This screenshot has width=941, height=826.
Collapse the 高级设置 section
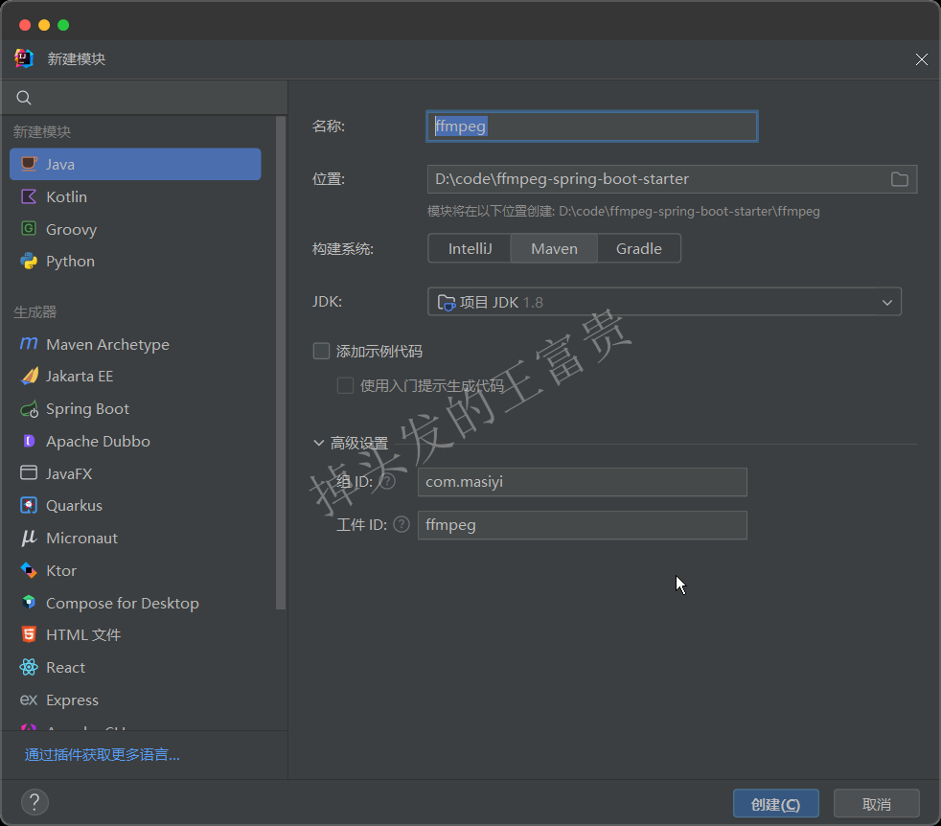click(319, 443)
